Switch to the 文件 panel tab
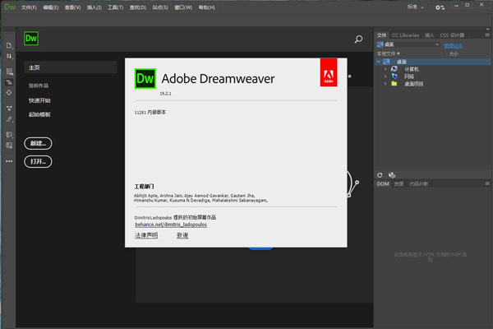493x329 pixels. [x=382, y=35]
